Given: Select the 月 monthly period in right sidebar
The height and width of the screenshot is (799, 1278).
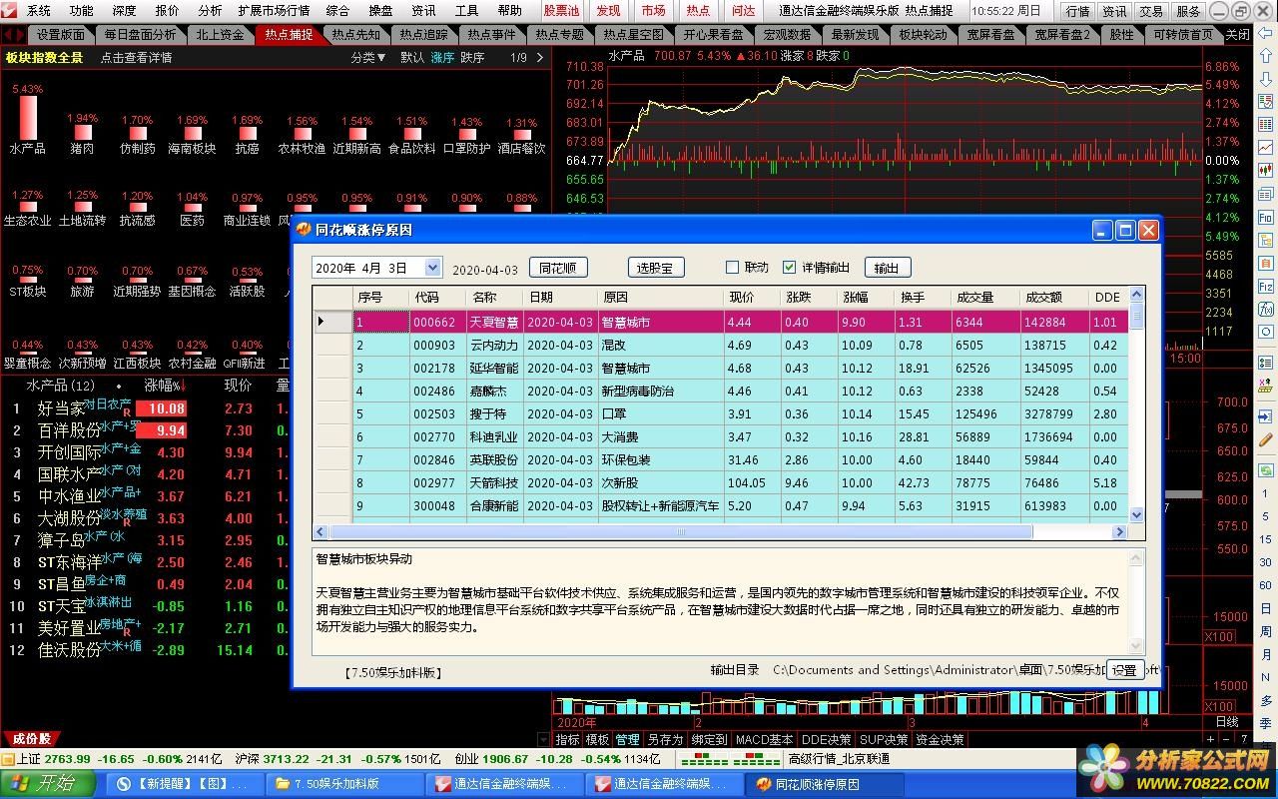Looking at the screenshot, I should click(1265, 655).
